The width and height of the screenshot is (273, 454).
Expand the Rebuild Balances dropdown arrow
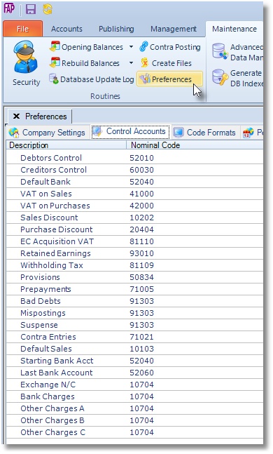131,63
